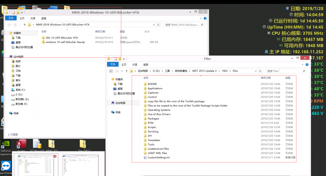Click the $OEM$ folder icon
The image size is (326, 176).
(x=145, y=84)
